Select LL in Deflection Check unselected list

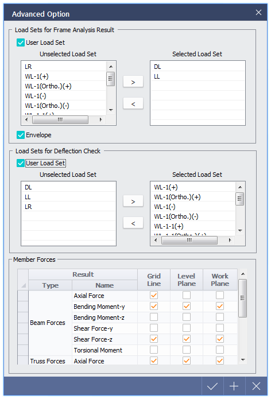coord(68,197)
